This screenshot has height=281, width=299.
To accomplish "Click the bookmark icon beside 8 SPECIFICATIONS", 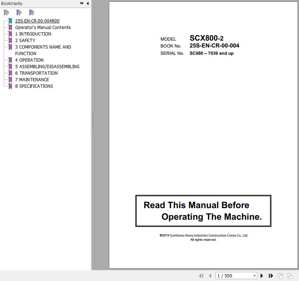I will (x=10, y=86).
